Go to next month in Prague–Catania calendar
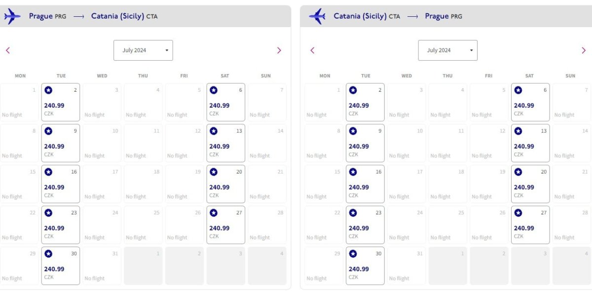Screen dimensions: 592x291 279,50
